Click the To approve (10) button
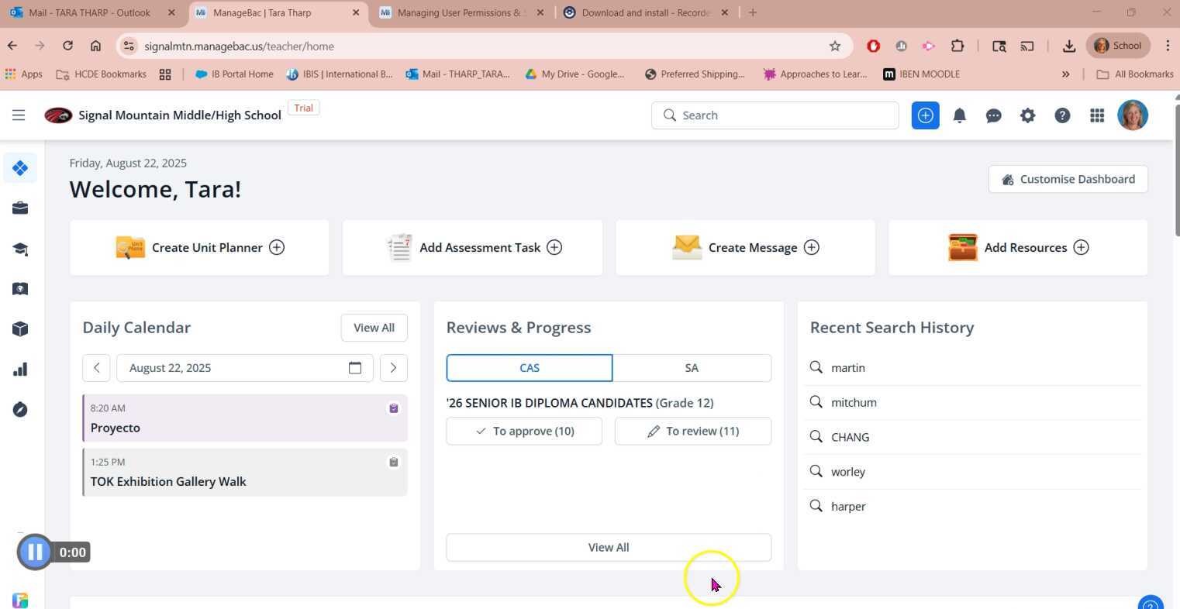The width and height of the screenshot is (1180, 609). click(x=524, y=432)
